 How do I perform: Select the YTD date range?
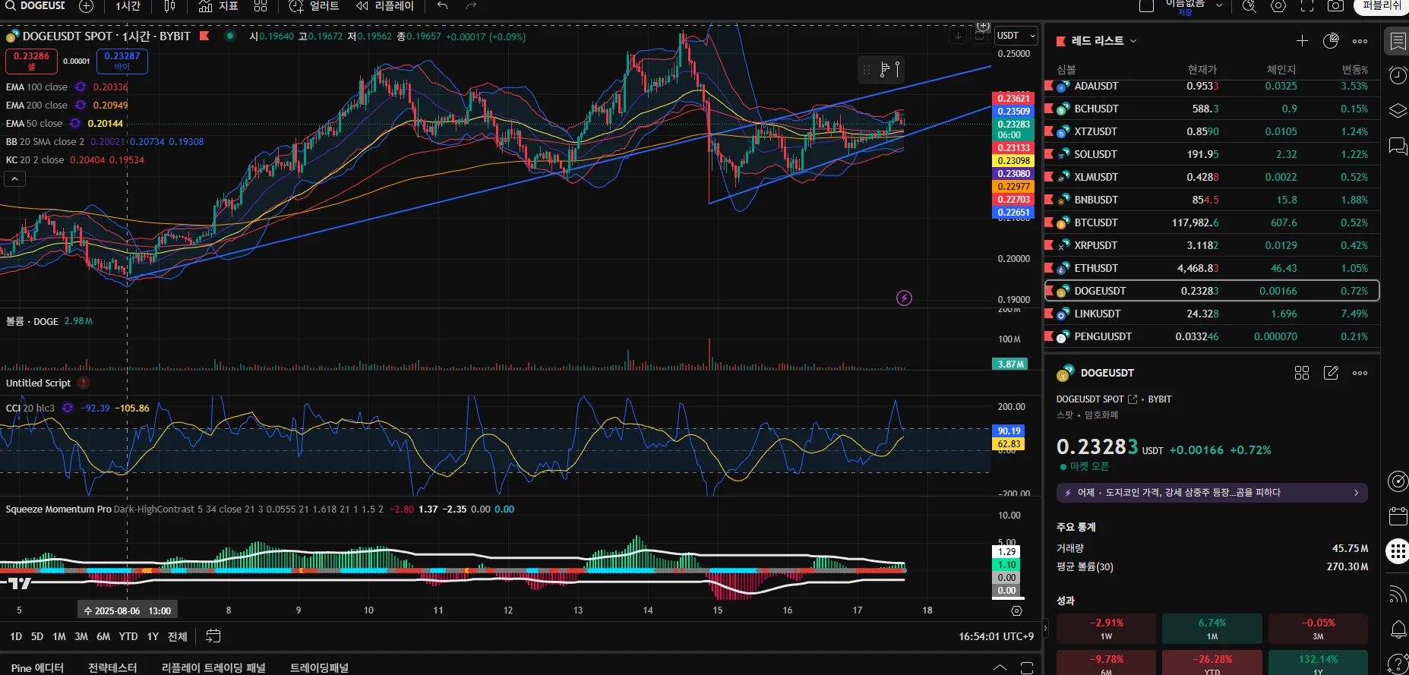click(128, 636)
